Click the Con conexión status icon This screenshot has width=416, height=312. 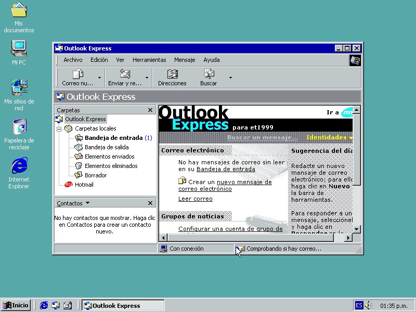point(164,249)
